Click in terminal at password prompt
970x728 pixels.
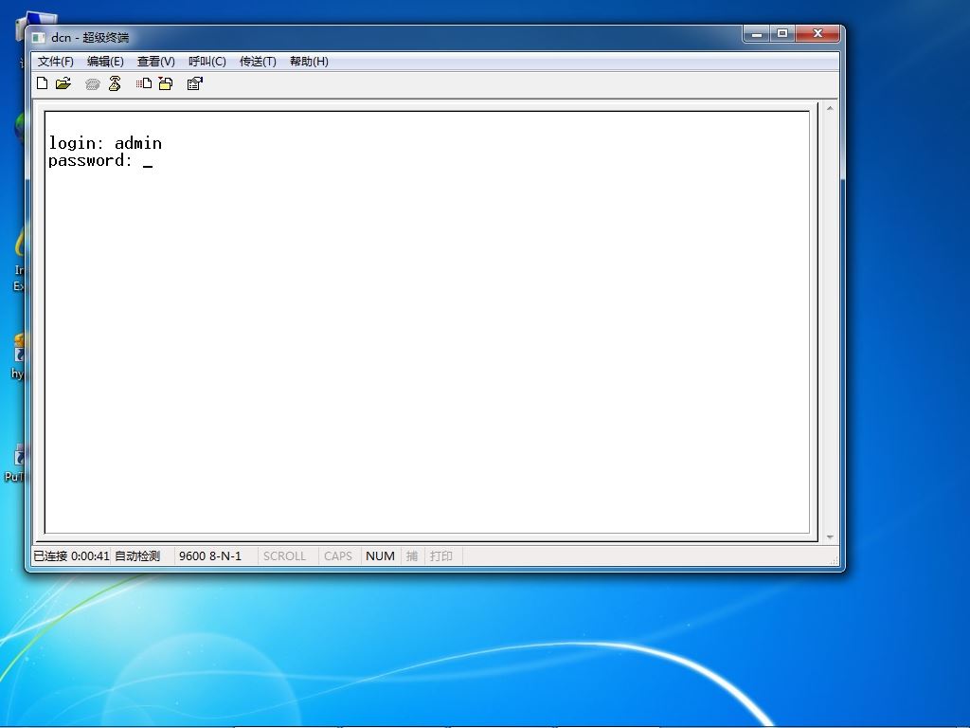click(x=147, y=161)
